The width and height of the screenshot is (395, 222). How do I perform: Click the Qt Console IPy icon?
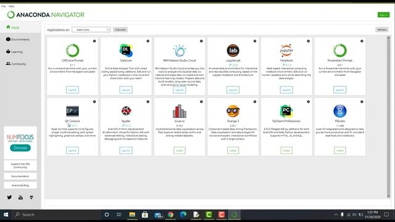73,111
